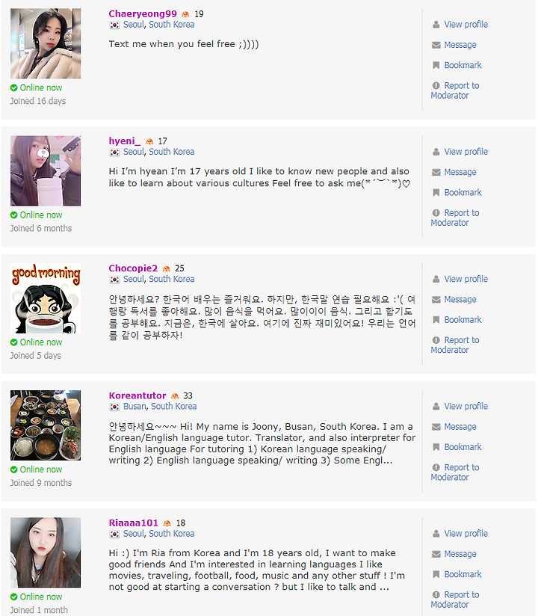Click the South Korea flag icon beside Riaaaa101

[114, 534]
